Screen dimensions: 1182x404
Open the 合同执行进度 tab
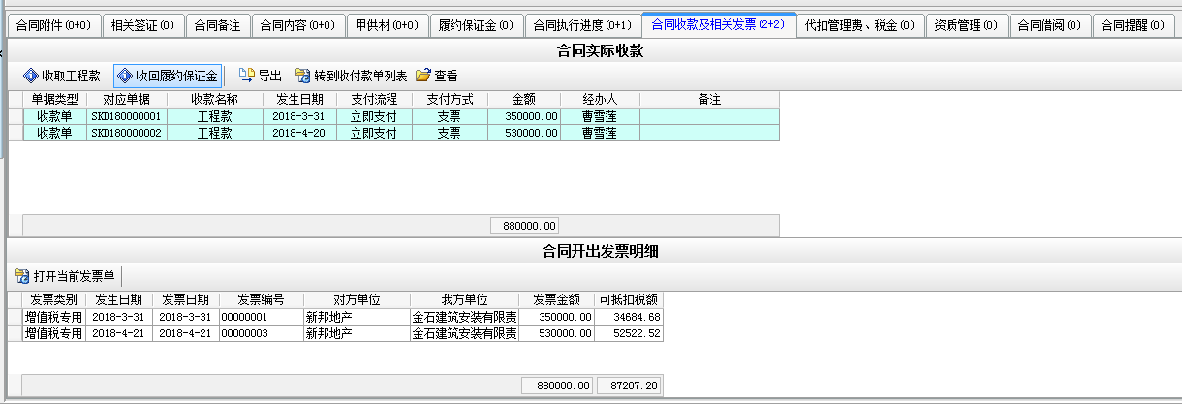point(582,26)
